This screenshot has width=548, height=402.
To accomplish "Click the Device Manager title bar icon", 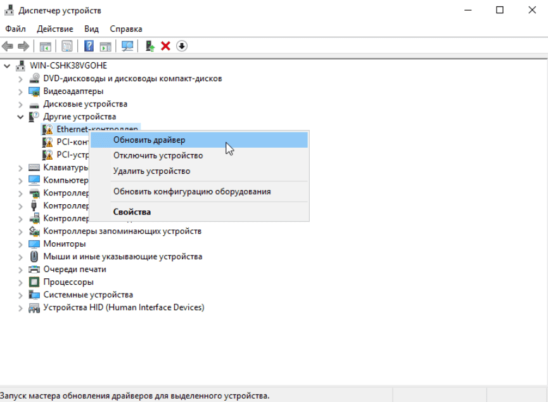I will (x=9, y=10).
